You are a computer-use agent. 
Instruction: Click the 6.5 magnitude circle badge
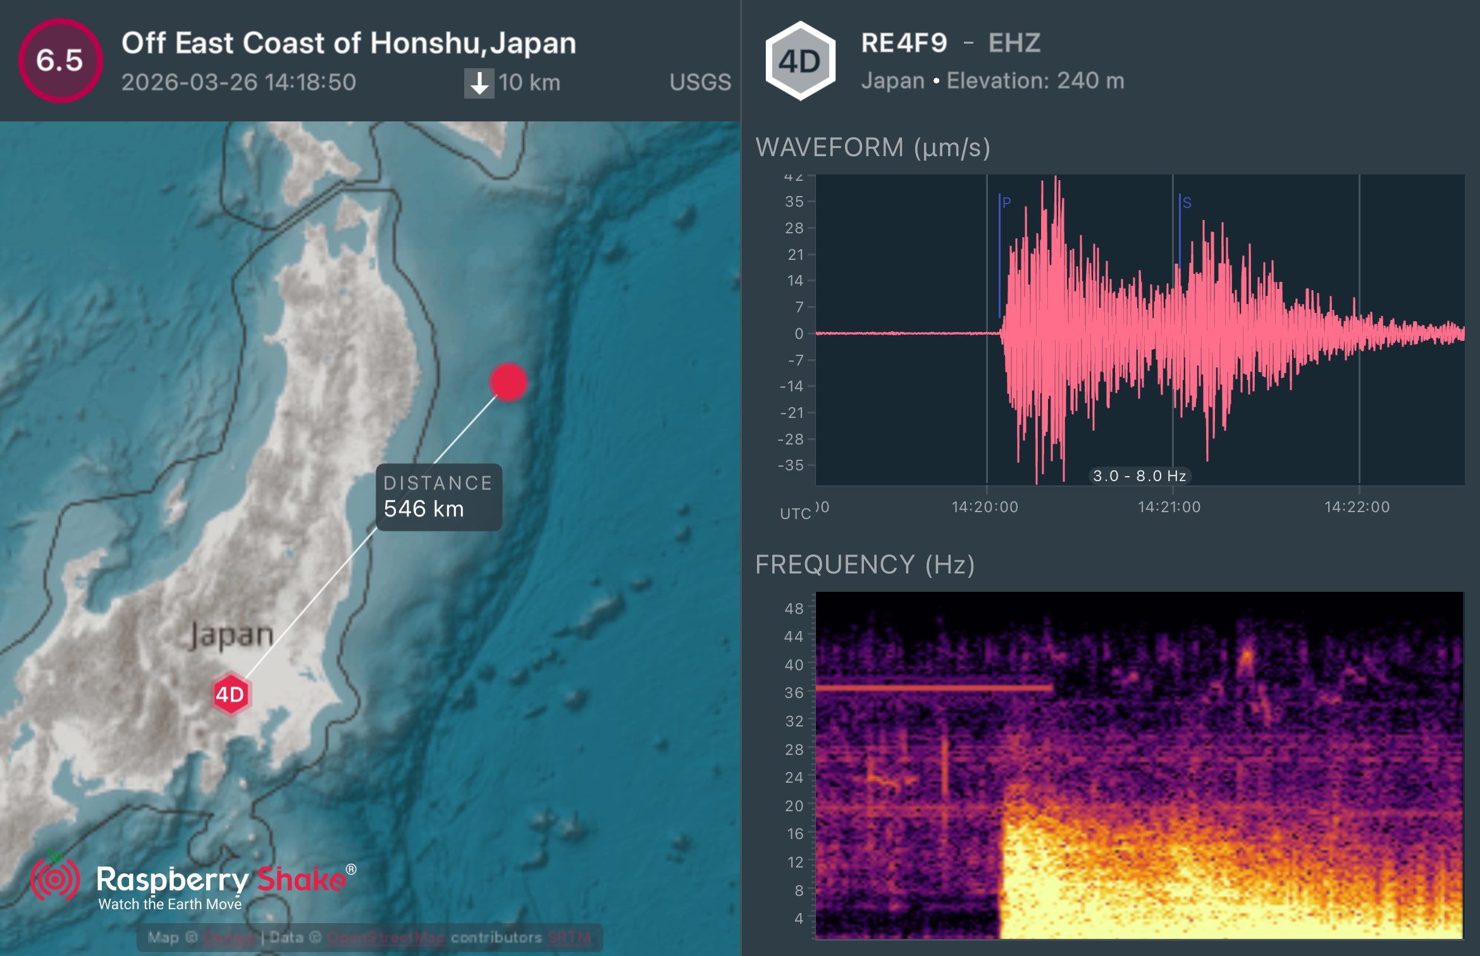pyautogui.click(x=60, y=61)
